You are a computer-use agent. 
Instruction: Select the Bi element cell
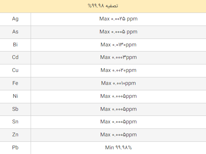pos(15,45)
